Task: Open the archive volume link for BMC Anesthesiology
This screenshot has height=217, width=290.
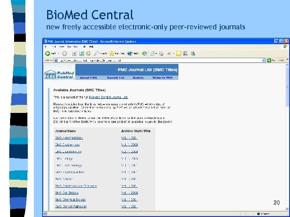Action: pos(129,138)
